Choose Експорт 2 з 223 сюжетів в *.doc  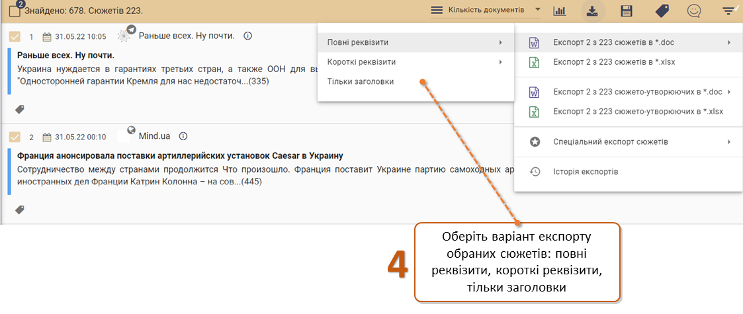[629, 42]
